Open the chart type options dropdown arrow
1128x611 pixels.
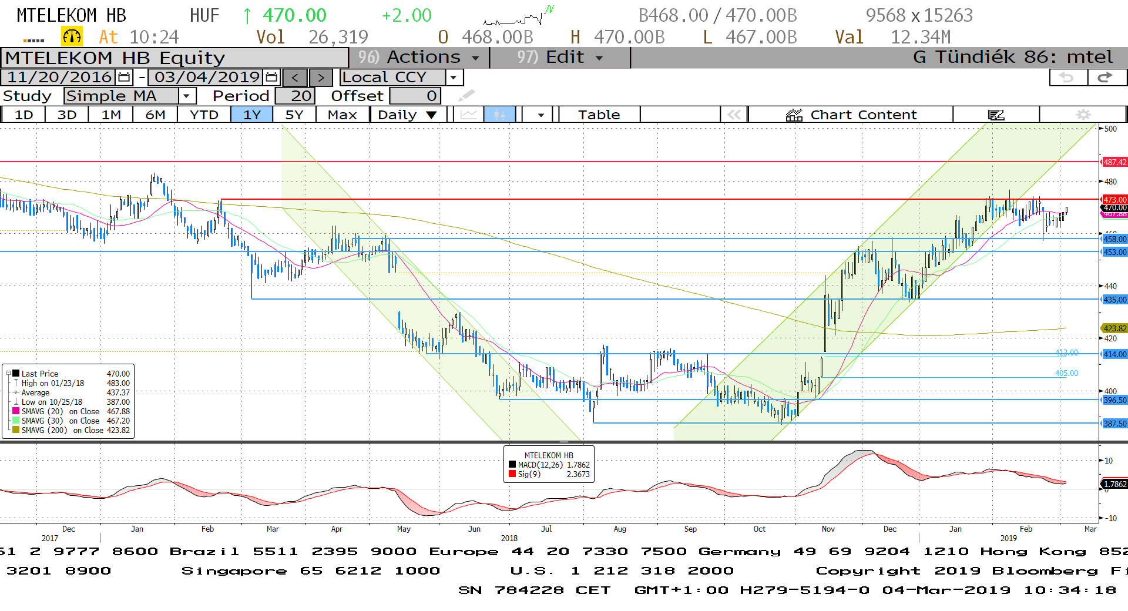[540, 115]
